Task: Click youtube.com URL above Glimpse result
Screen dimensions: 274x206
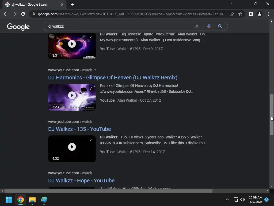Action: (70, 70)
